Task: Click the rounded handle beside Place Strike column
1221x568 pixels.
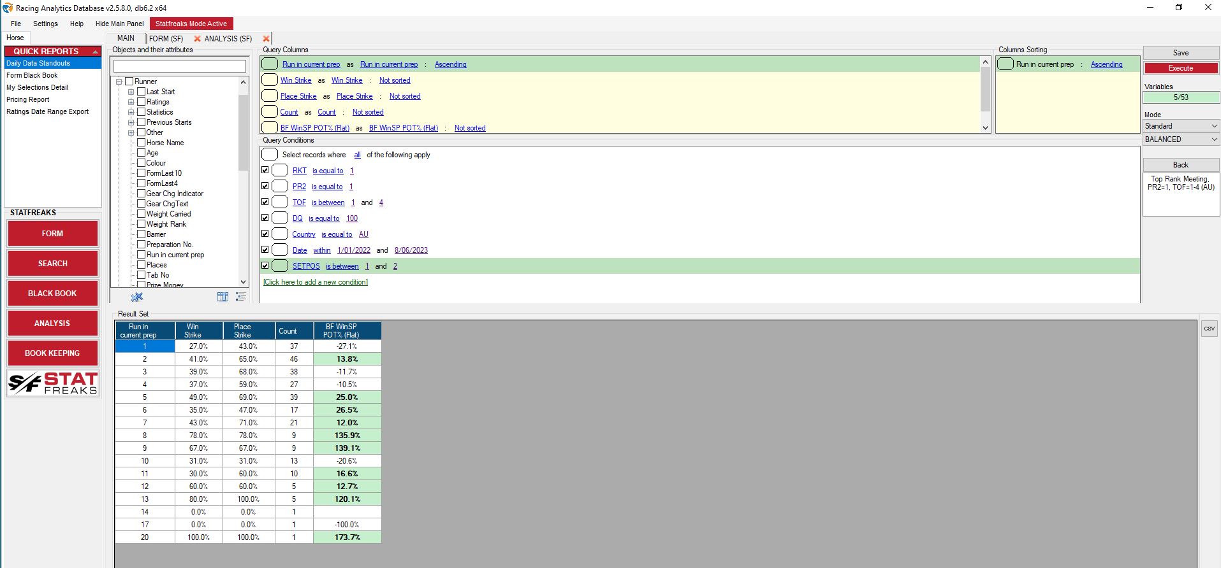Action: 270,96
